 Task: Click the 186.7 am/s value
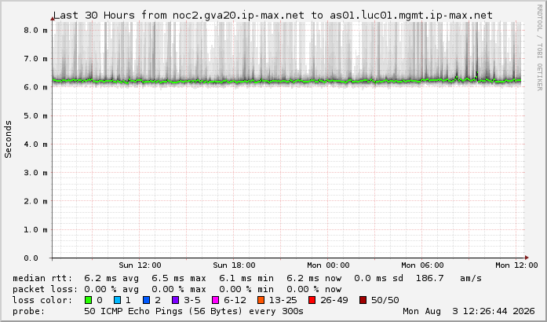[449, 278]
